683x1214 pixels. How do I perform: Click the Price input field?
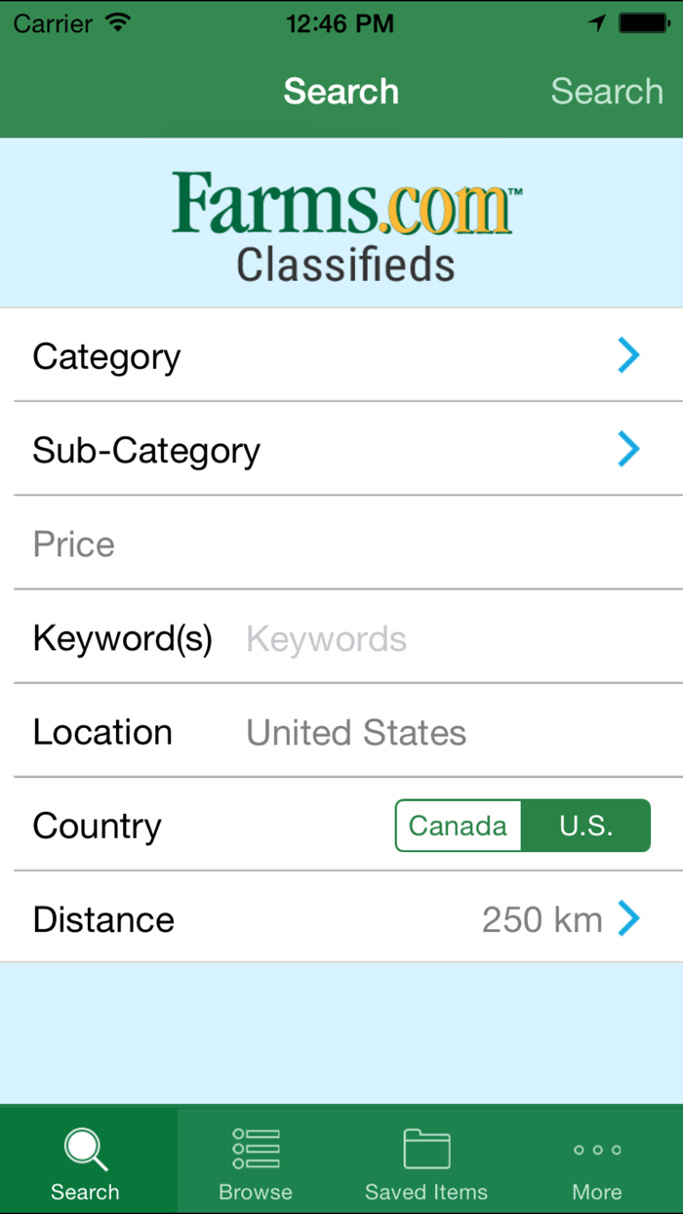pyautogui.click(x=341, y=544)
